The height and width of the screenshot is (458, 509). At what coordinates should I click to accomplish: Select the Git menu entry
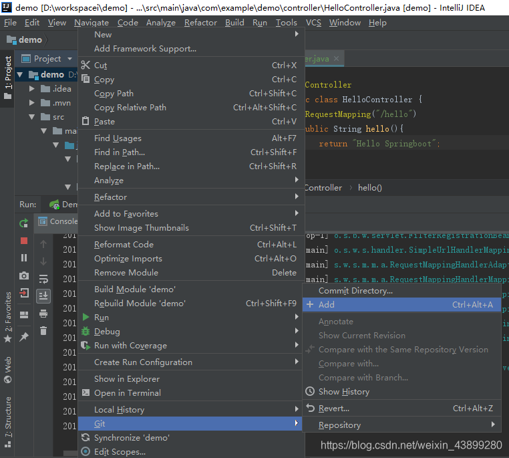tap(191, 424)
